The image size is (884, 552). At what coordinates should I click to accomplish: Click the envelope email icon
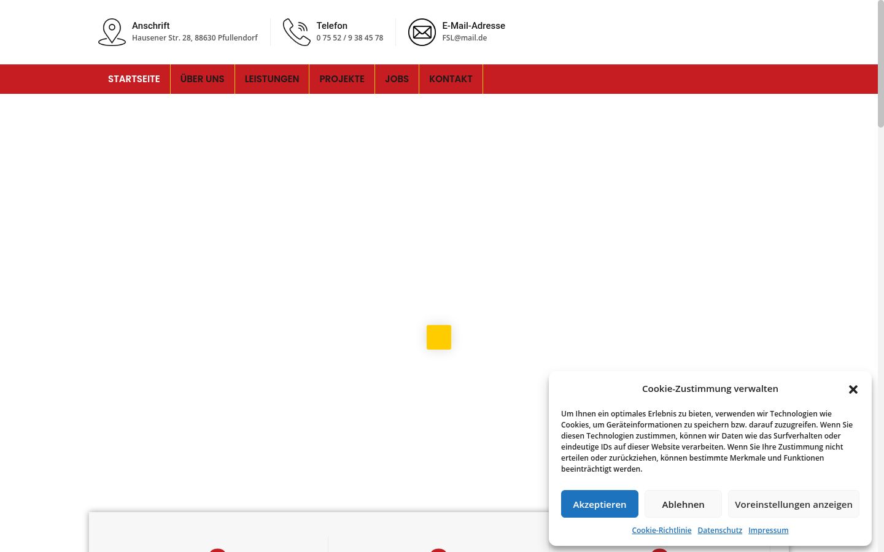pos(422,32)
